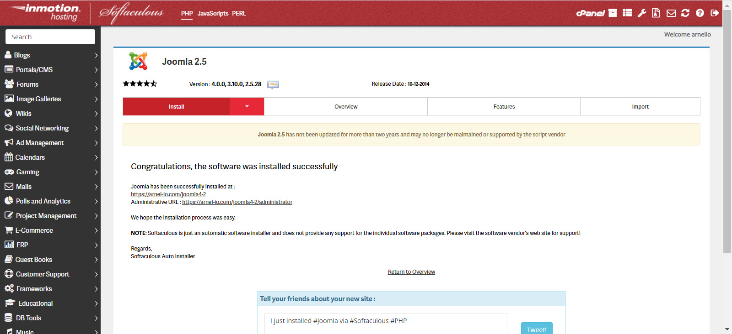Open the zipped file backups icon
Image resolution: width=732 pixels, height=334 pixels.
[x=656, y=13]
